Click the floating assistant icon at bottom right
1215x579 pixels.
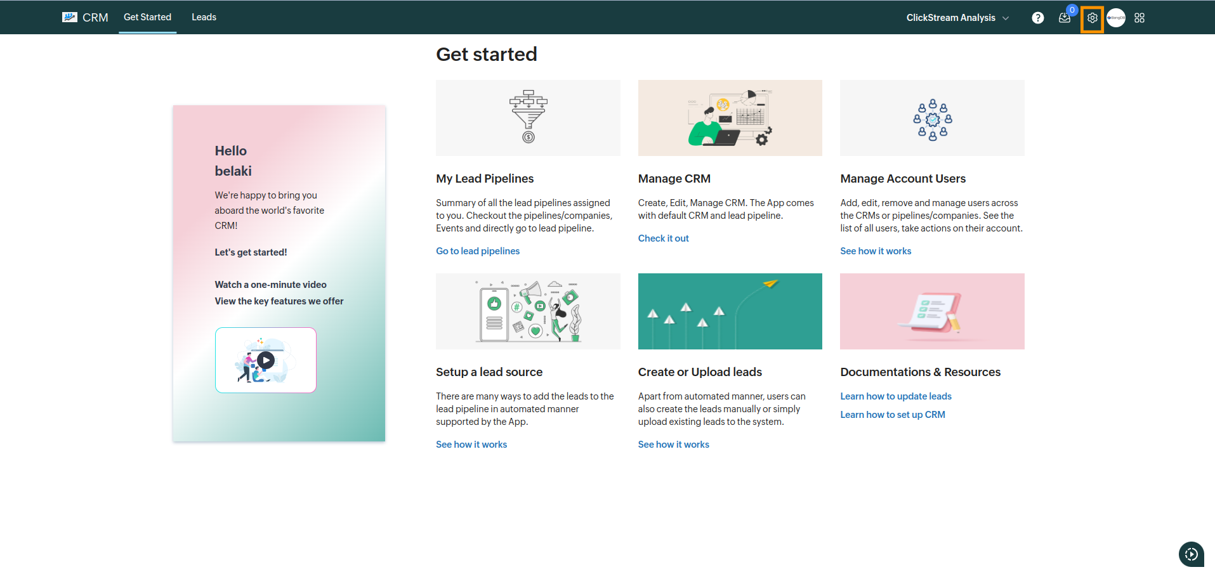(x=1192, y=554)
